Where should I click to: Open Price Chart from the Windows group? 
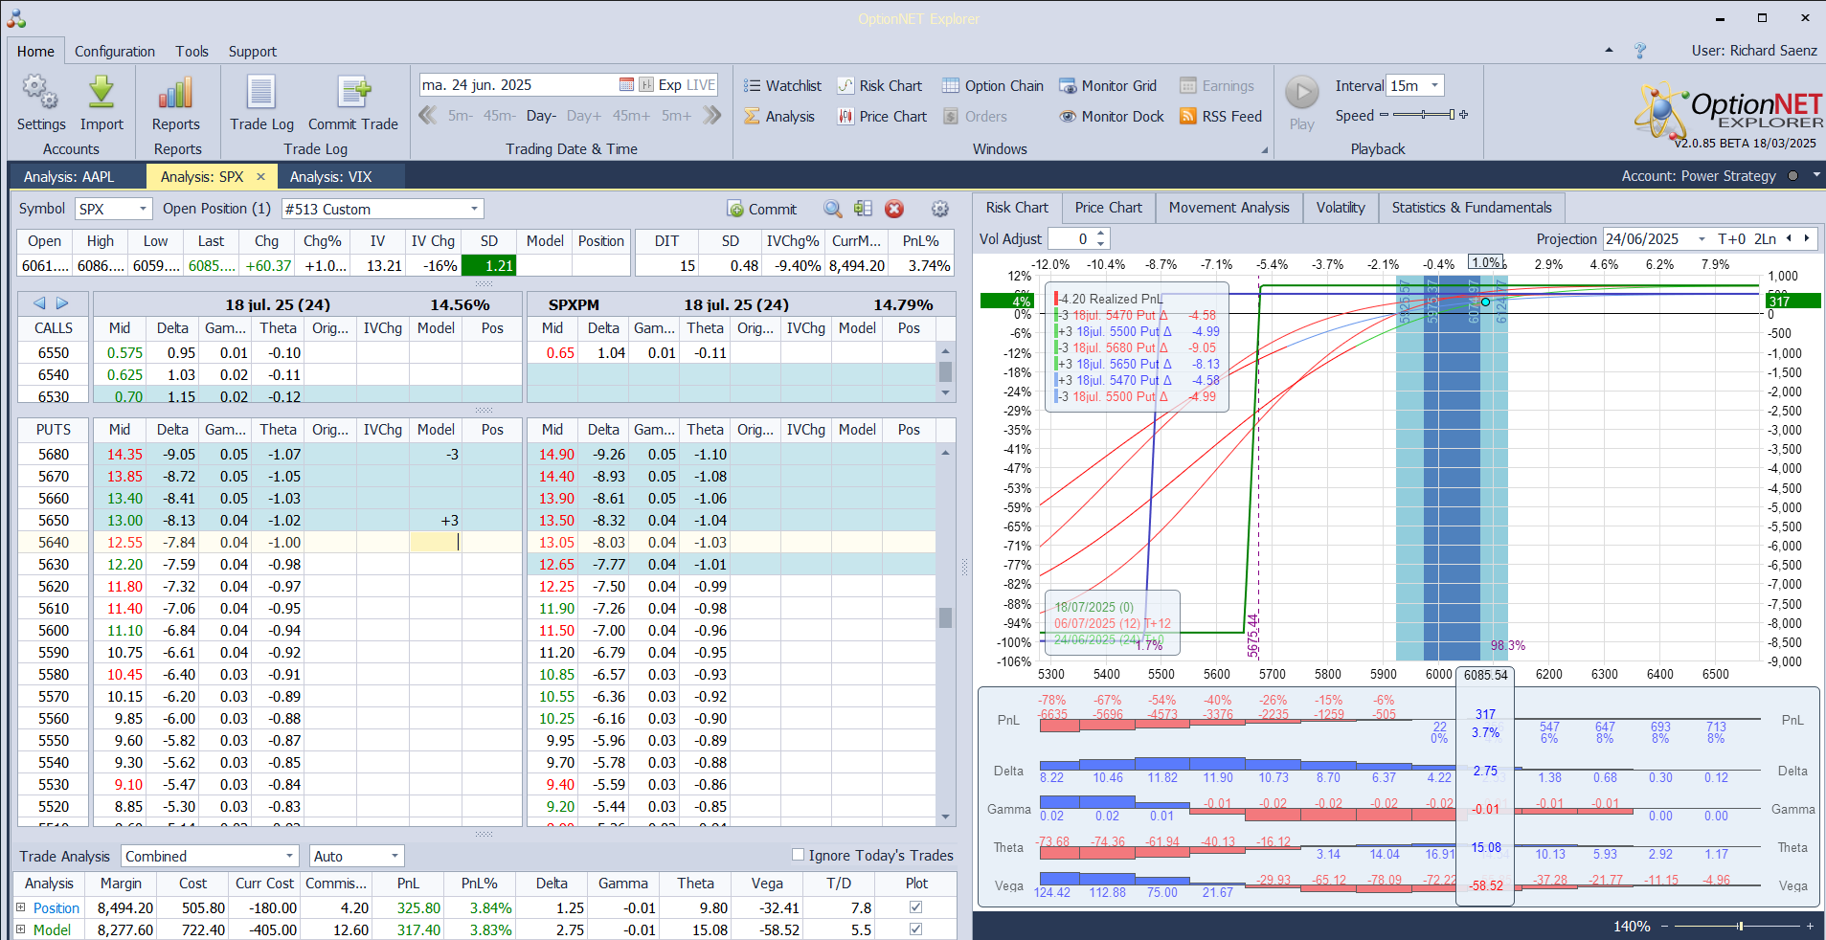tap(882, 116)
